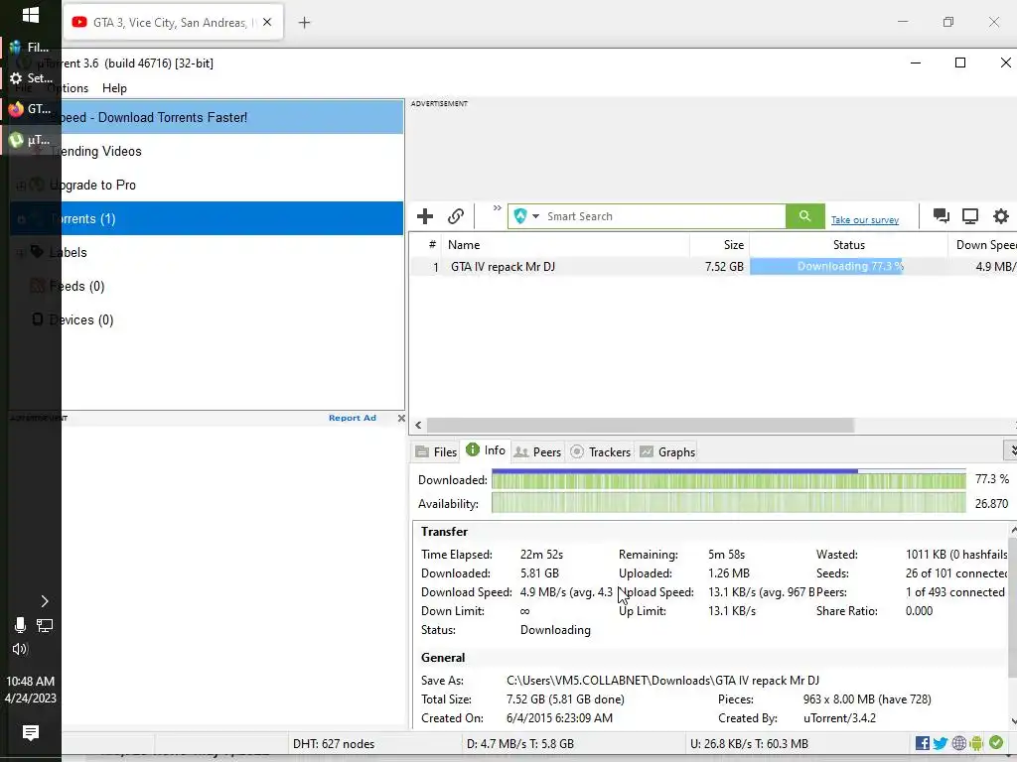This screenshot has width=1017, height=762.
Task: Click the Add Torrent plus icon
Action: [x=425, y=216]
